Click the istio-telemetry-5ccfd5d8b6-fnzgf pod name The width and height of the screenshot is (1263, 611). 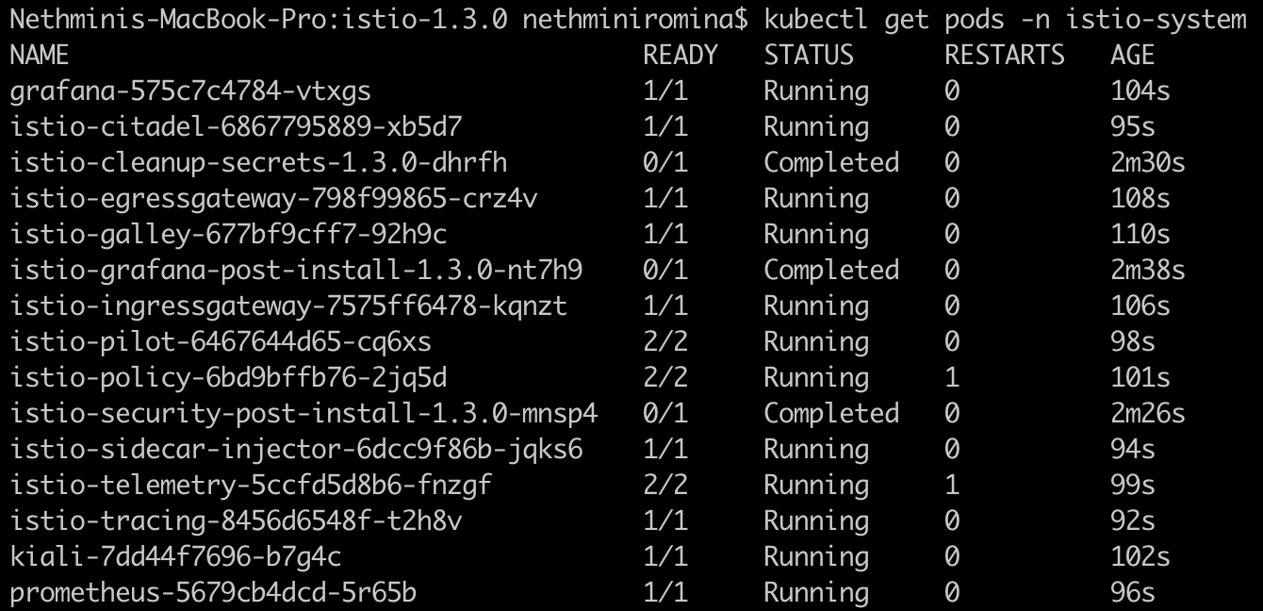click(x=251, y=486)
